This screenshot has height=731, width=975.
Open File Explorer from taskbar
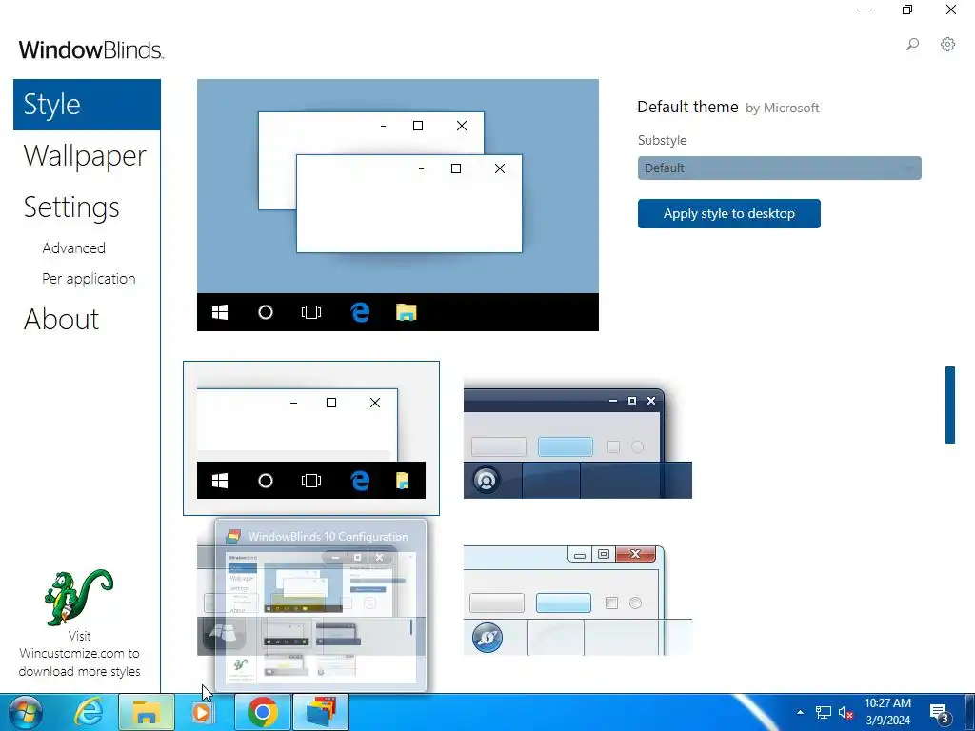point(146,712)
